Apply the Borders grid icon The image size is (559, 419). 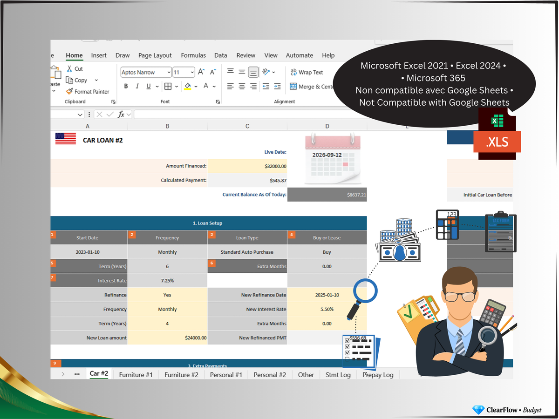pyautogui.click(x=168, y=86)
